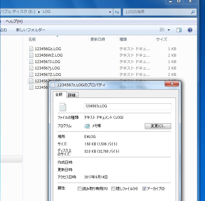The height and width of the screenshot is (201, 205).
Task: Open the ヘルプ(H) menu
Action: coord(14,21)
